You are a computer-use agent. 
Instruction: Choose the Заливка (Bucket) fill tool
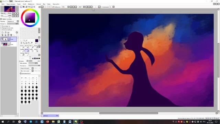[x=22, y=54]
